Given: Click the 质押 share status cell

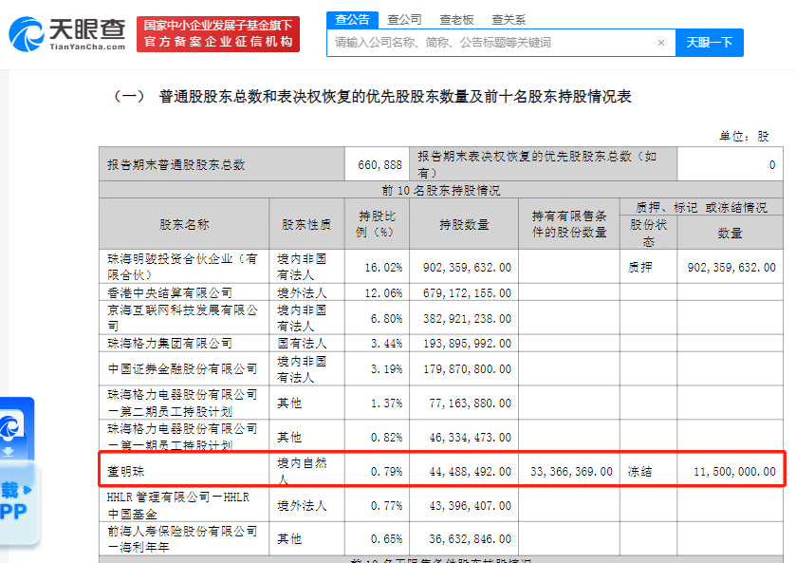Looking at the screenshot, I should pyautogui.click(x=648, y=266).
